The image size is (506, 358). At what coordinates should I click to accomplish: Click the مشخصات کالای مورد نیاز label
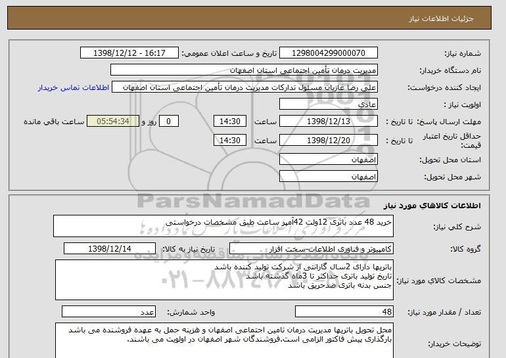click(439, 280)
